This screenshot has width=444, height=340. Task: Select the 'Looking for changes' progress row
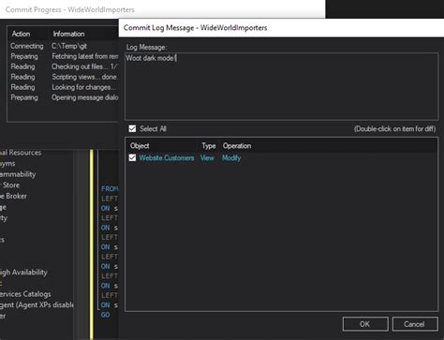[64, 87]
